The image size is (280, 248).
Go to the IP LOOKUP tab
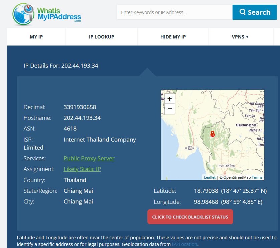(x=102, y=37)
